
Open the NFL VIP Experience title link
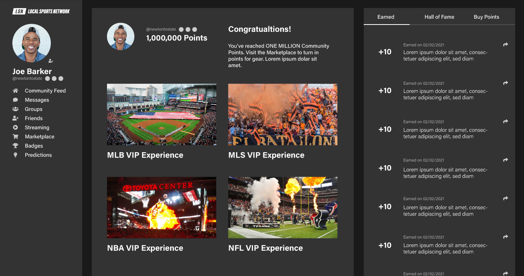coord(266,248)
